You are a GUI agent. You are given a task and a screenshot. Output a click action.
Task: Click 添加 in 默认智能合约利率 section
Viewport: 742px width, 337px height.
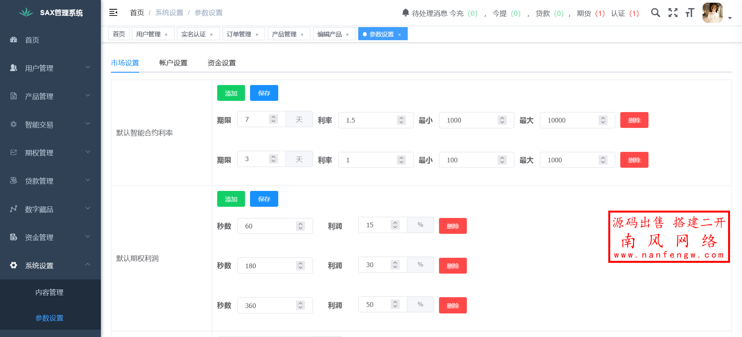tap(231, 93)
